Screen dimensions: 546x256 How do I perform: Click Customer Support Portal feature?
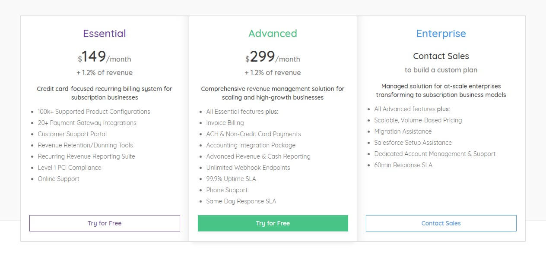click(72, 134)
